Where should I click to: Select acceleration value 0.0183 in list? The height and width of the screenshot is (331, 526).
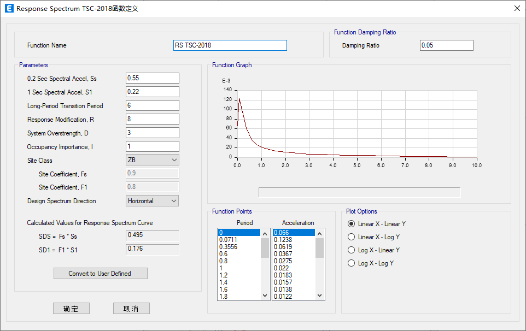[x=294, y=275]
